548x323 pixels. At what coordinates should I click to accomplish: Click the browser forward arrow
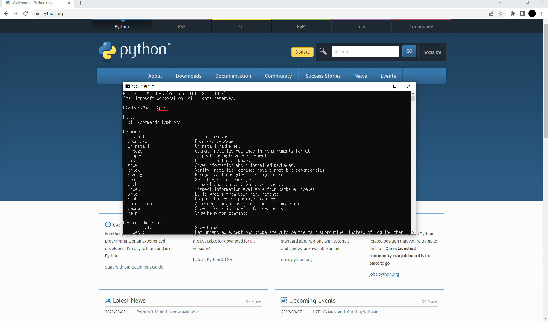[x=16, y=13]
